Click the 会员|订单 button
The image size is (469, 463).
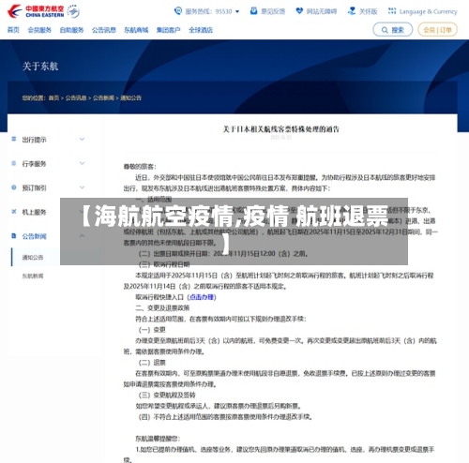click(437, 30)
